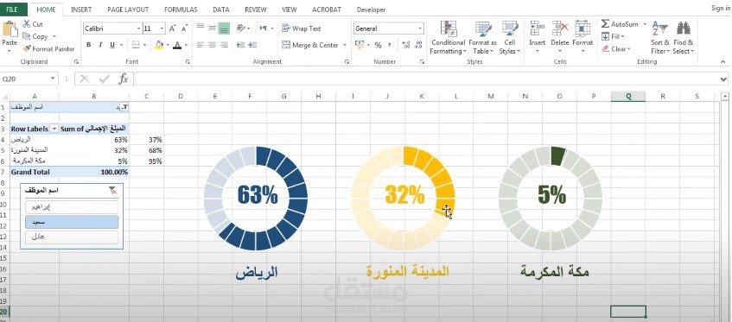Activate the Format Painter brush
This screenshot has width=732, height=322.
[x=48, y=48]
